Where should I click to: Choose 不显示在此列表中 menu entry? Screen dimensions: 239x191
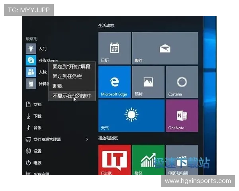pyautogui.click(x=72, y=95)
